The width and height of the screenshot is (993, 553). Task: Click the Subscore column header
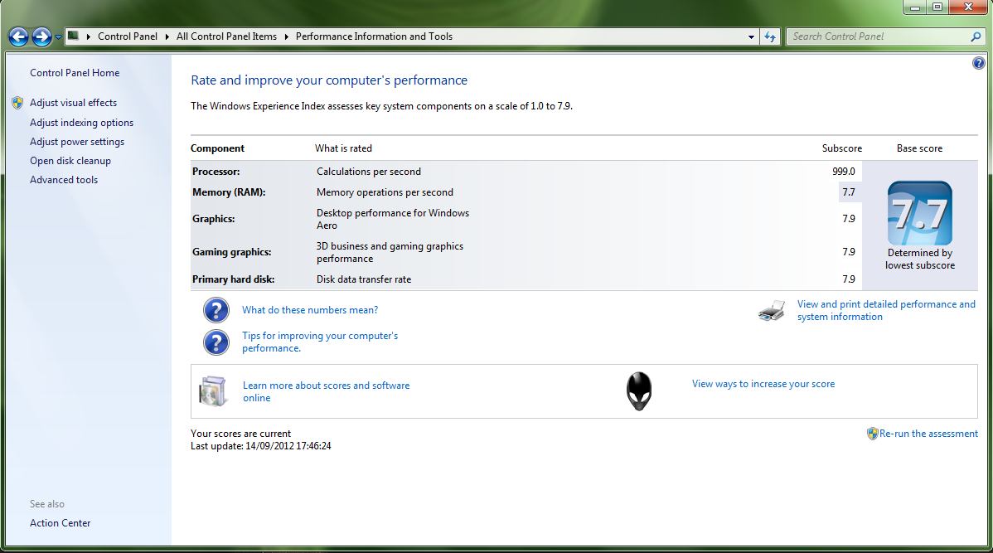point(841,148)
